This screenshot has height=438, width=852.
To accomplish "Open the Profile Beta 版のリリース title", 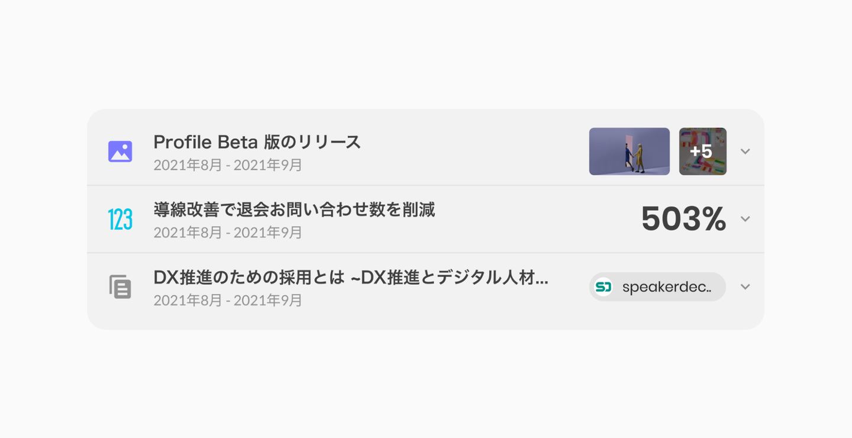I will (257, 143).
